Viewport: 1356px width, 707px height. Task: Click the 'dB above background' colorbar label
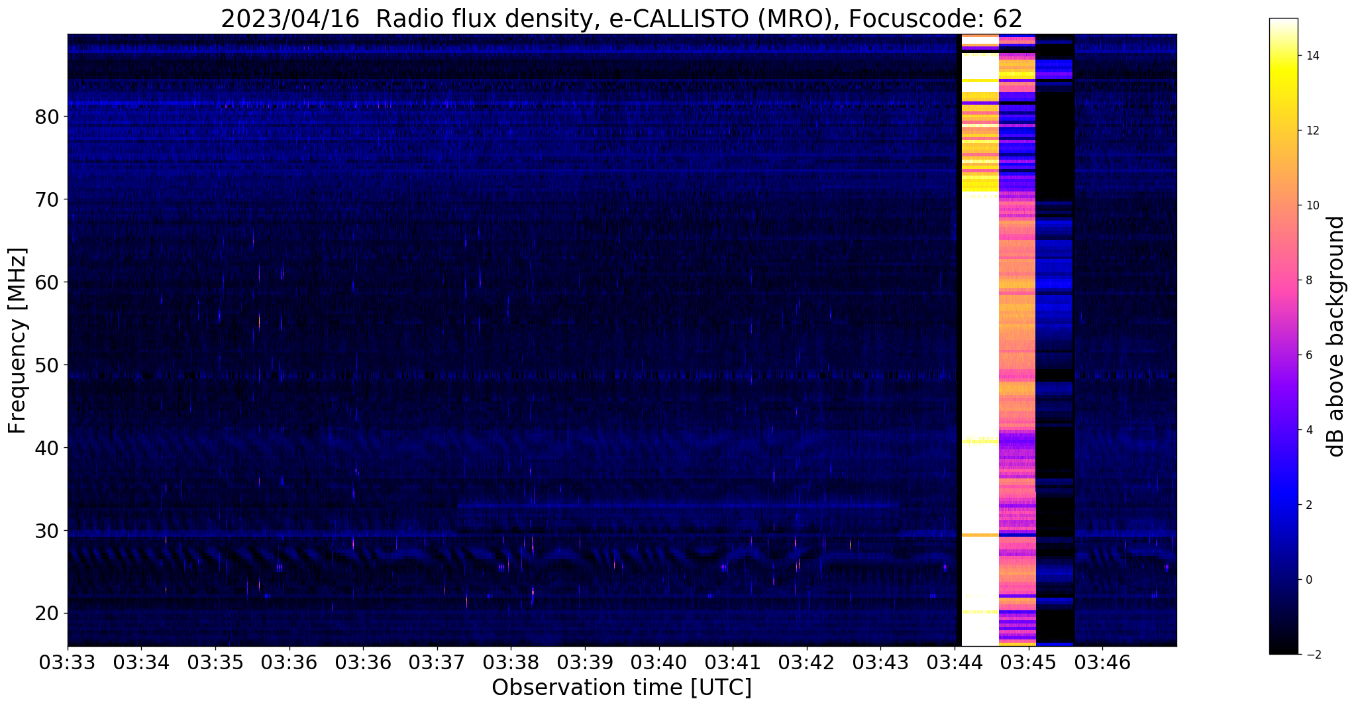click(1336, 336)
